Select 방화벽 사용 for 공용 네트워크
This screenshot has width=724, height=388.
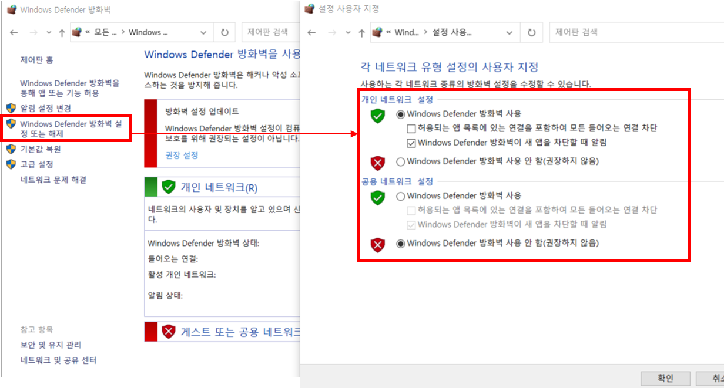point(401,196)
